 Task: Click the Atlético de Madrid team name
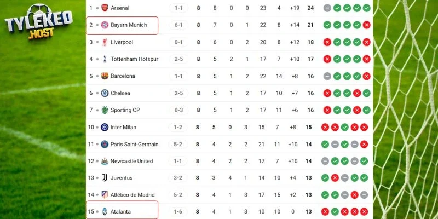(132, 195)
